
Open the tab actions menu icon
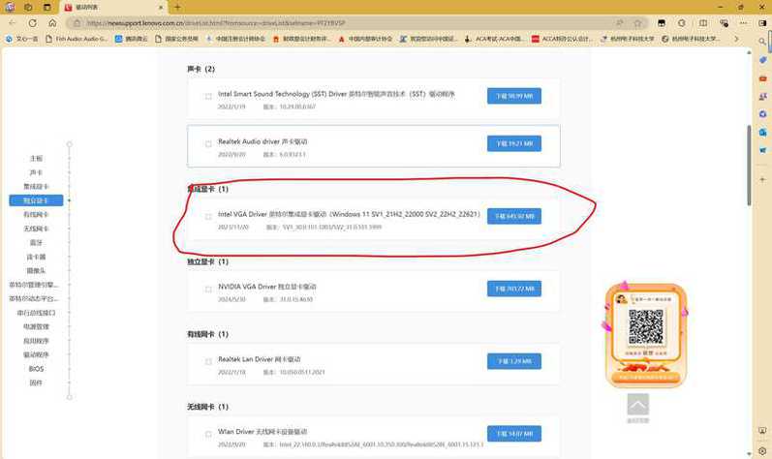pos(47,8)
